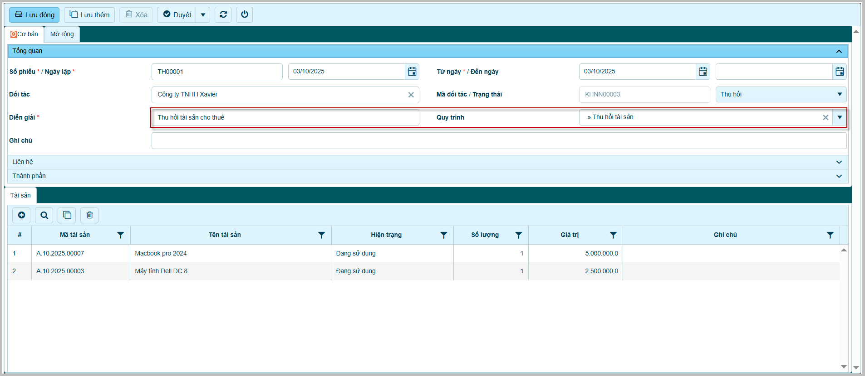865x376 pixels.
Task: Filter the Giá trị column
Action: click(613, 235)
